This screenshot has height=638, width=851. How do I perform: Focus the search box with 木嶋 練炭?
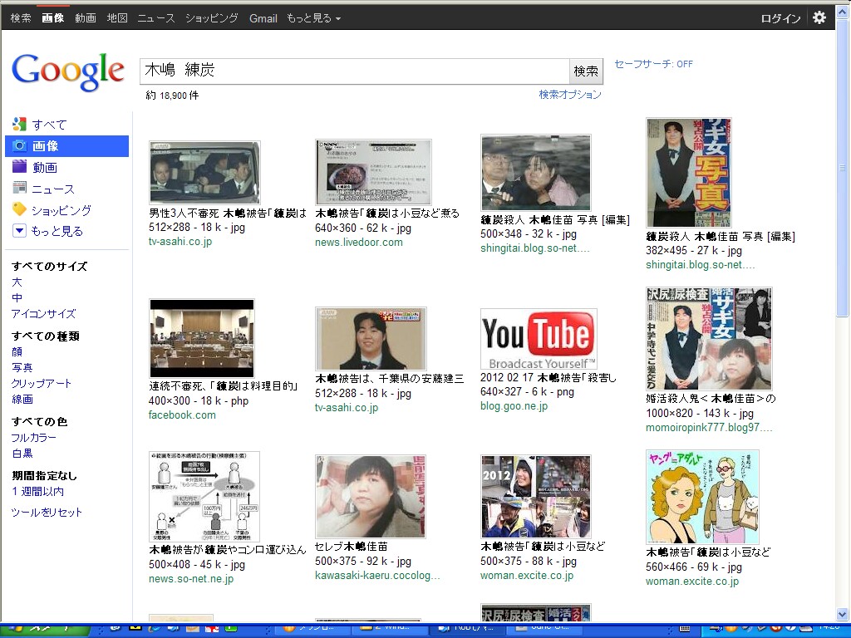tap(354, 71)
